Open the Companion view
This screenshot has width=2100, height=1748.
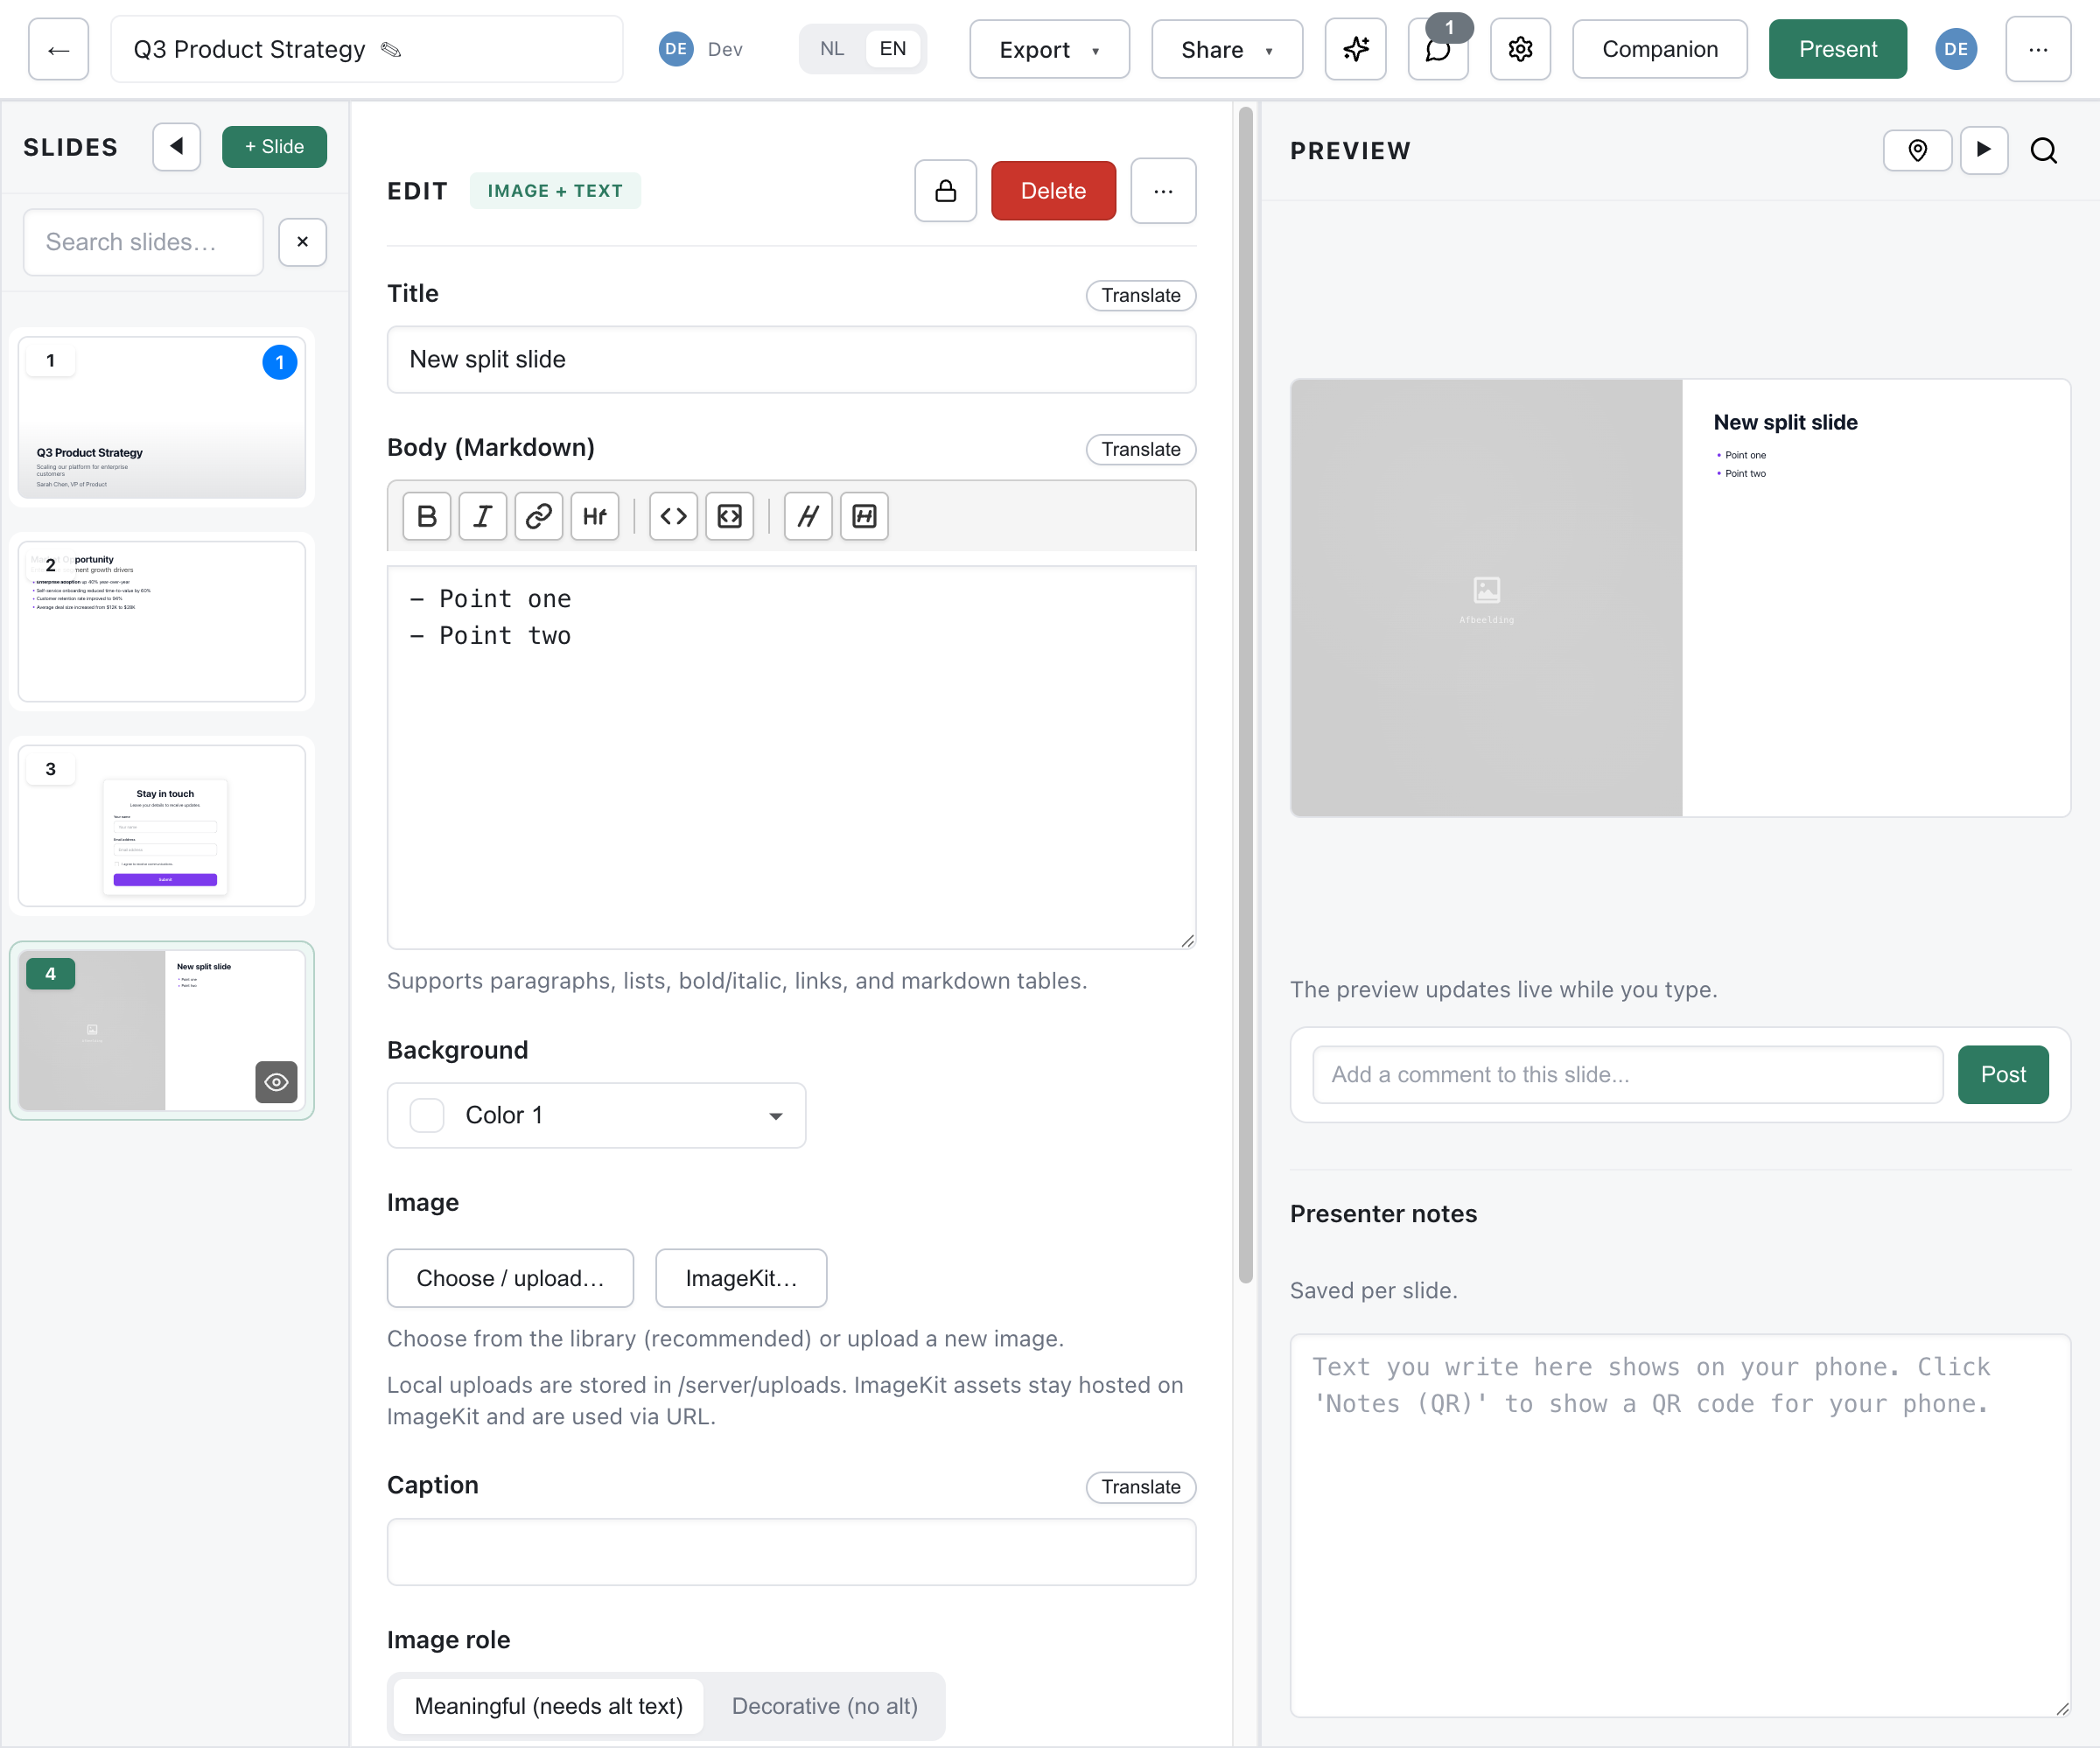(x=1659, y=49)
